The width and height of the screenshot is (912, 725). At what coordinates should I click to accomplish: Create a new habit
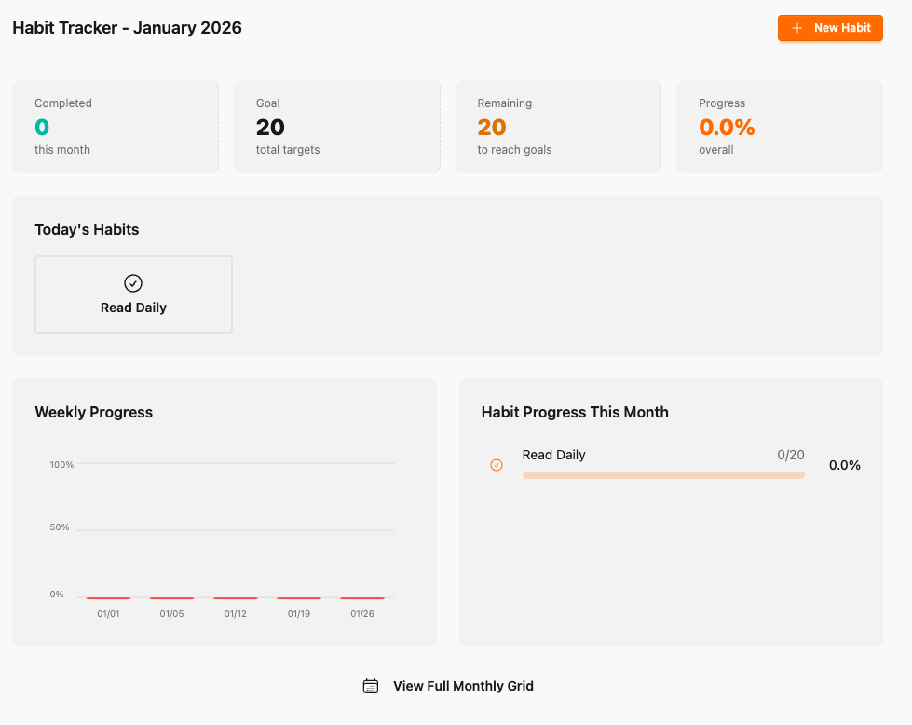(830, 28)
